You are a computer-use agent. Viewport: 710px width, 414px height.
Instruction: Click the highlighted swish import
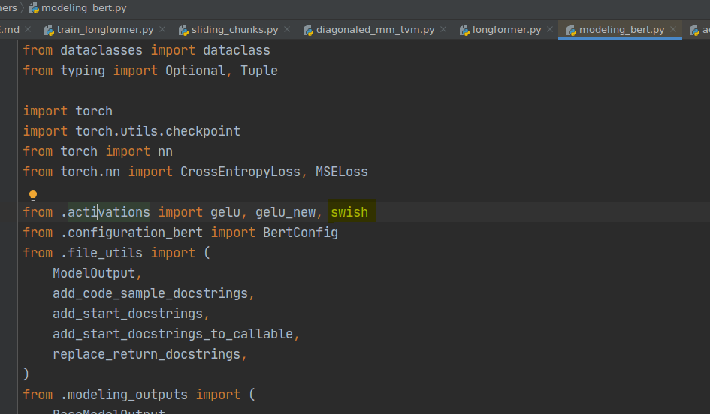349,212
